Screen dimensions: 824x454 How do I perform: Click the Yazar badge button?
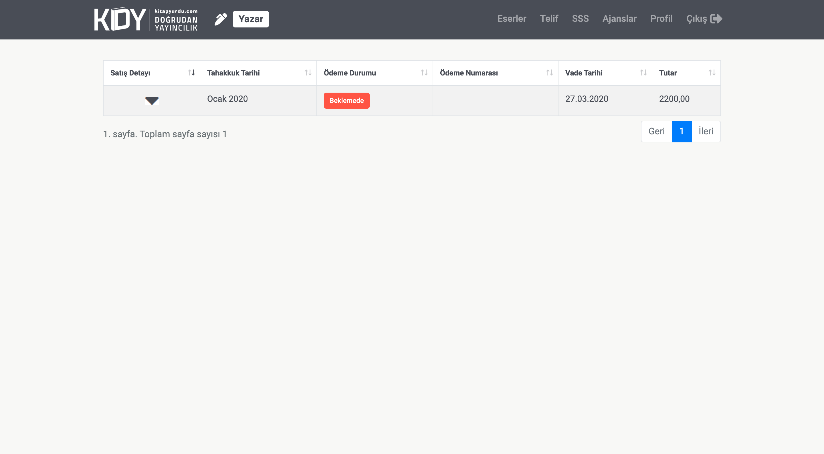251,19
